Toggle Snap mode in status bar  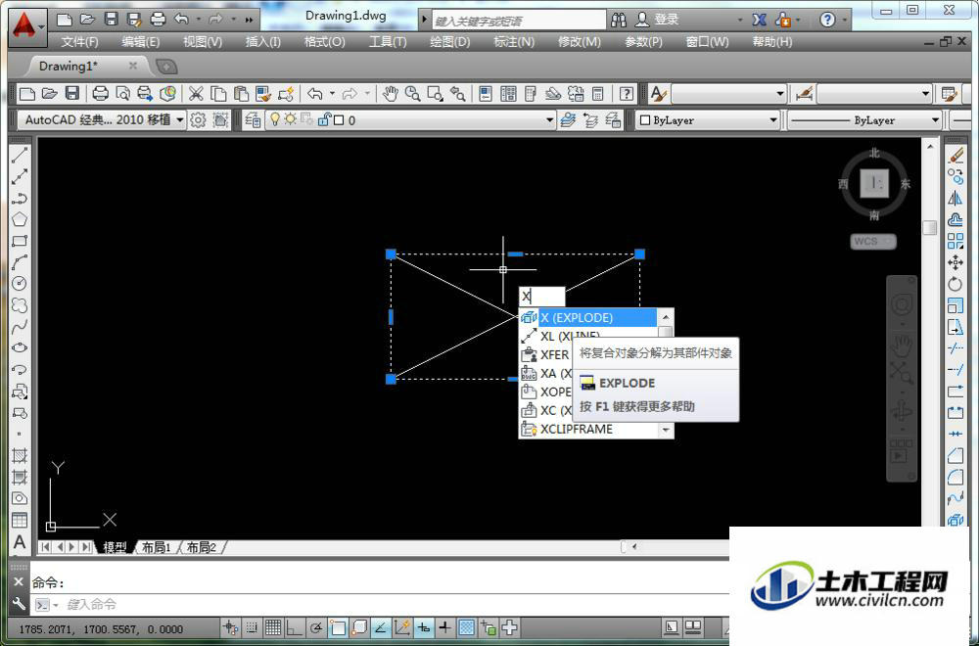(252, 628)
